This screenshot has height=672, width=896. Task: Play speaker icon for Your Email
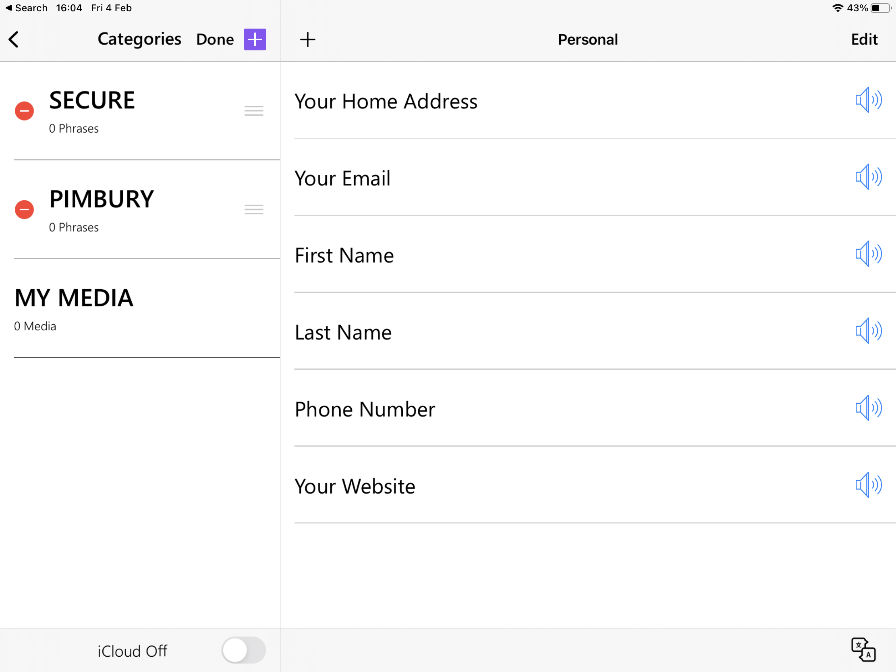coord(869,176)
